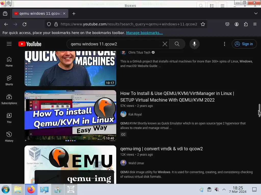261x195 pixels.
Task: Reload the current YouTube page
Action: 24,24
